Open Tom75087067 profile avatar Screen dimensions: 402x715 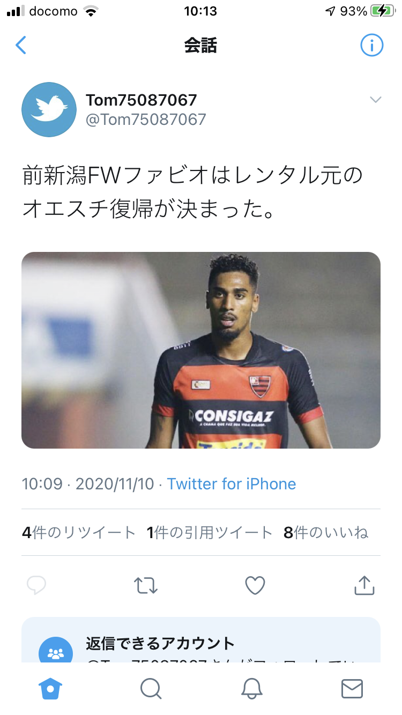point(49,110)
